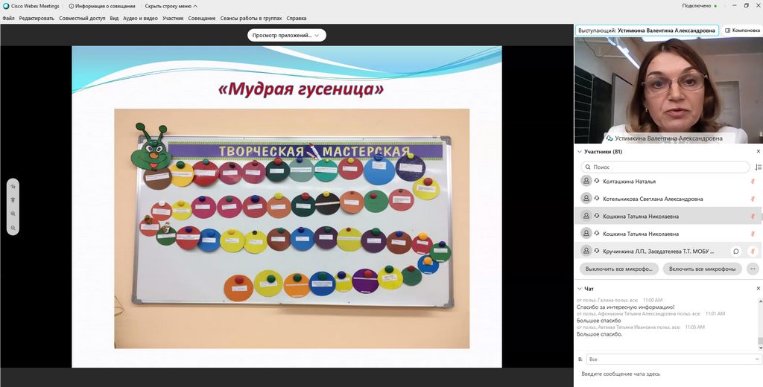Click Выключить все микрофоны button
763x387 pixels.
tap(619, 269)
